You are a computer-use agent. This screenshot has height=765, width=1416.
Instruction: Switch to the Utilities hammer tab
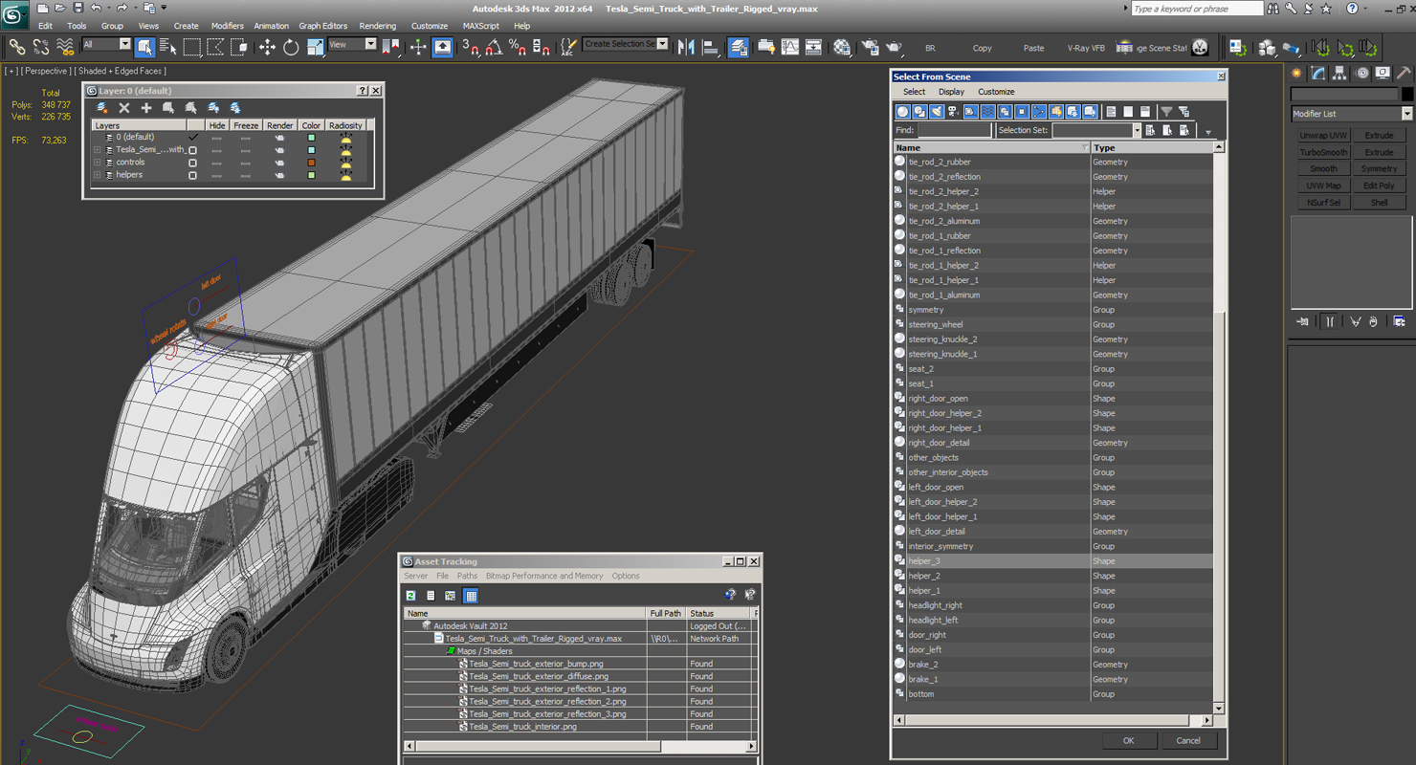tap(1404, 73)
